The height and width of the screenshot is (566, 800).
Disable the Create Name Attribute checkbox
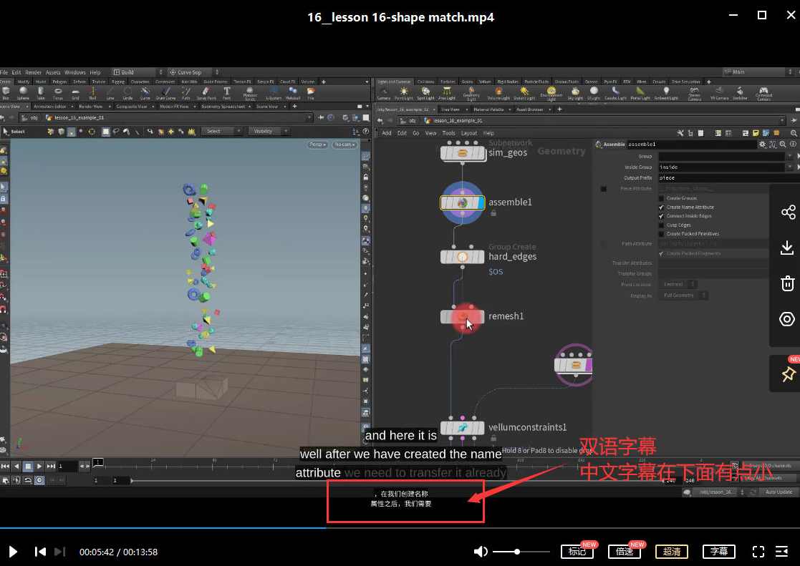click(661, 206)
